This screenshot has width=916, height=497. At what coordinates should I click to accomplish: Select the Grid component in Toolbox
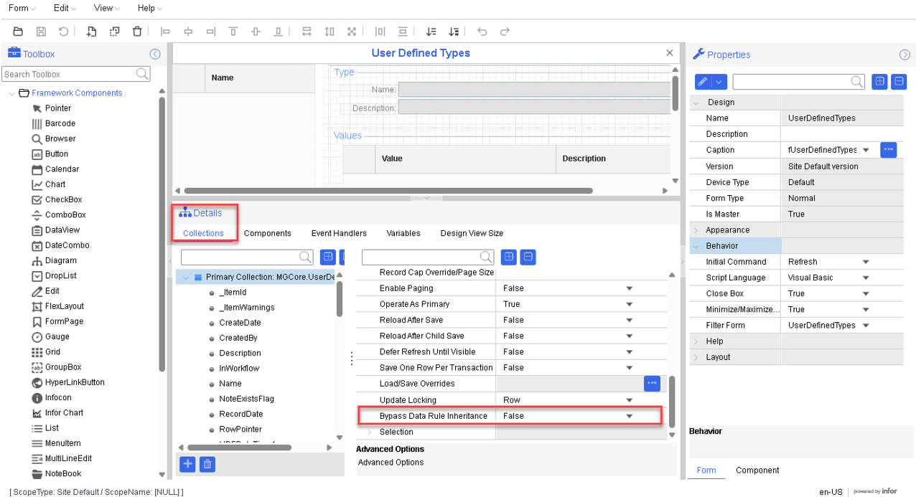click(x=52, y=352)
